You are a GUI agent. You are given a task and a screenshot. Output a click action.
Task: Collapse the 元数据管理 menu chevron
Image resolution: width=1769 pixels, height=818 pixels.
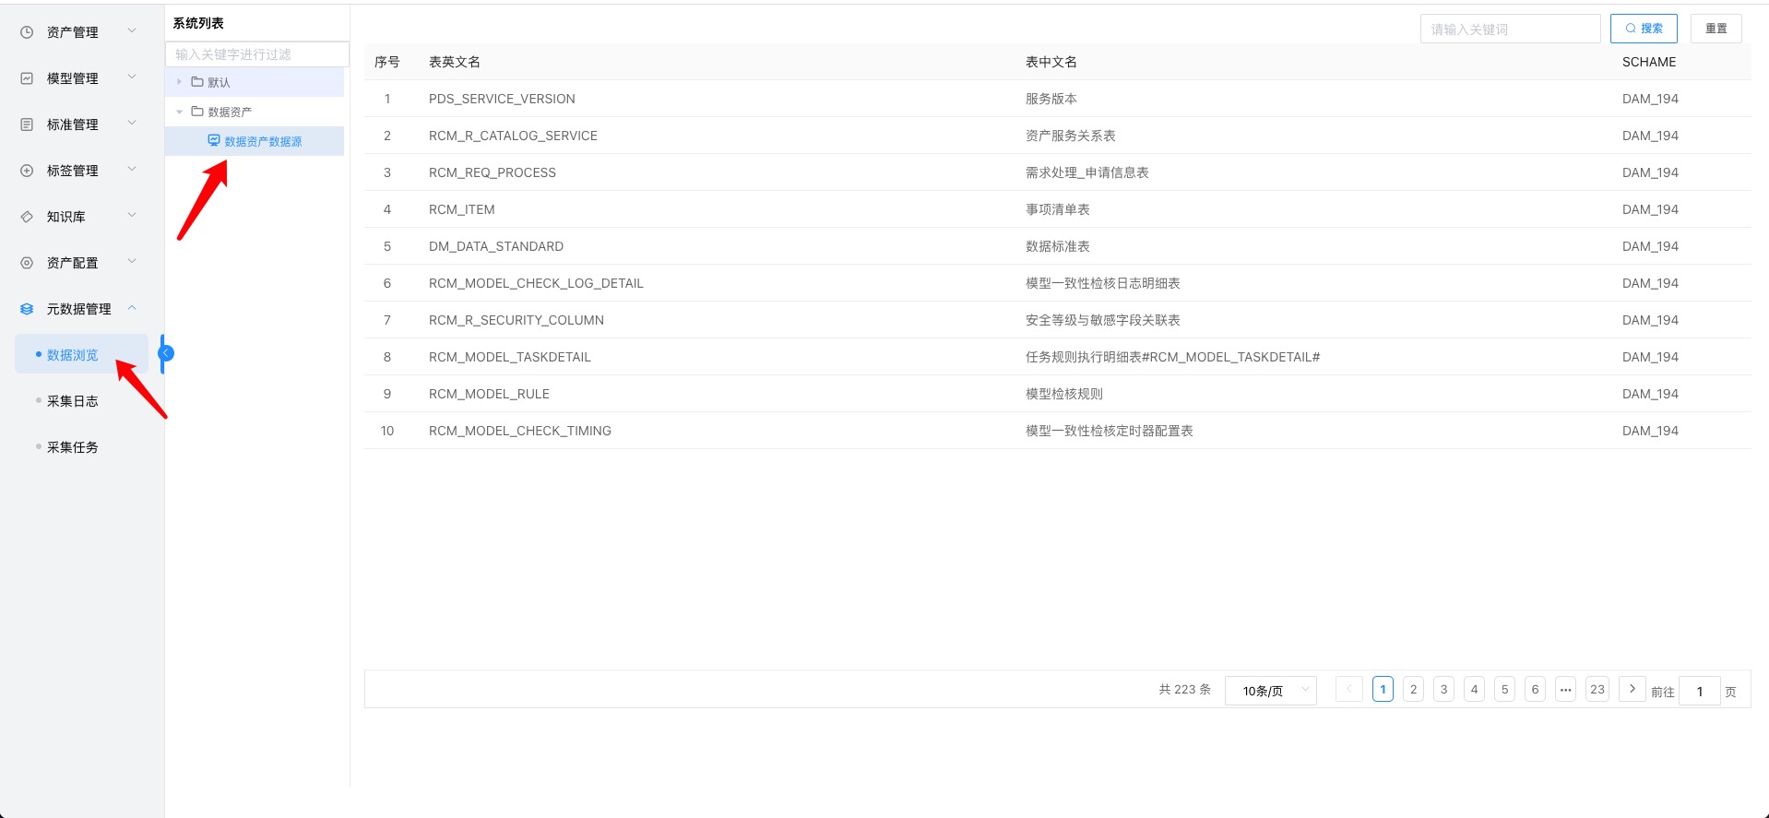point(132,307)
